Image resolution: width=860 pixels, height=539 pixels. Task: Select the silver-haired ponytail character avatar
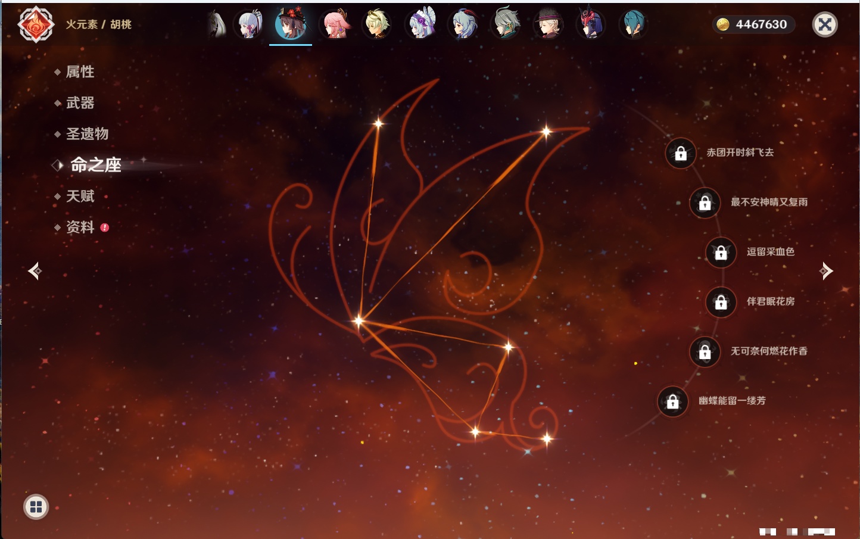click(x=249, y=24)
